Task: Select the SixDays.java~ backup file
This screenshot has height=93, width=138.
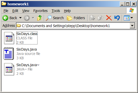Action: pos(22,69)
